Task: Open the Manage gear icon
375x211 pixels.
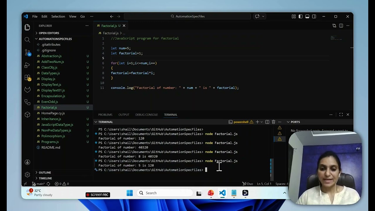Action: click(x=27, y=175)
